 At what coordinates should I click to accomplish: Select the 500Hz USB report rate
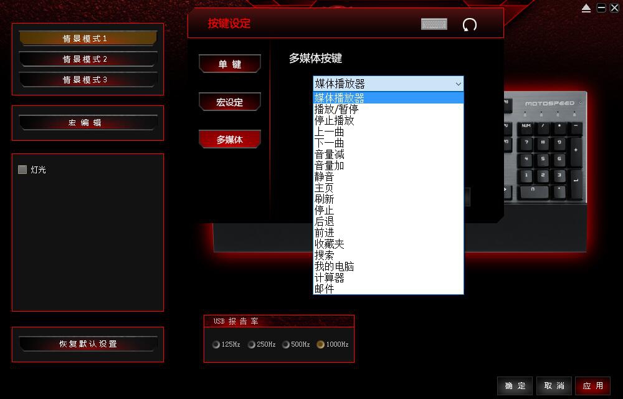tap(286, 344)
